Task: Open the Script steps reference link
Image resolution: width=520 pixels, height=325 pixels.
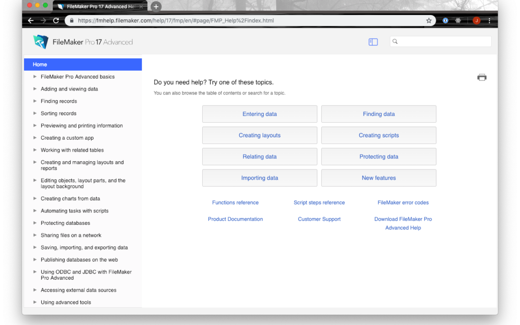Action: (319, 202)
